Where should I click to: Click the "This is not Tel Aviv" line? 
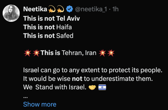[48, 19]
